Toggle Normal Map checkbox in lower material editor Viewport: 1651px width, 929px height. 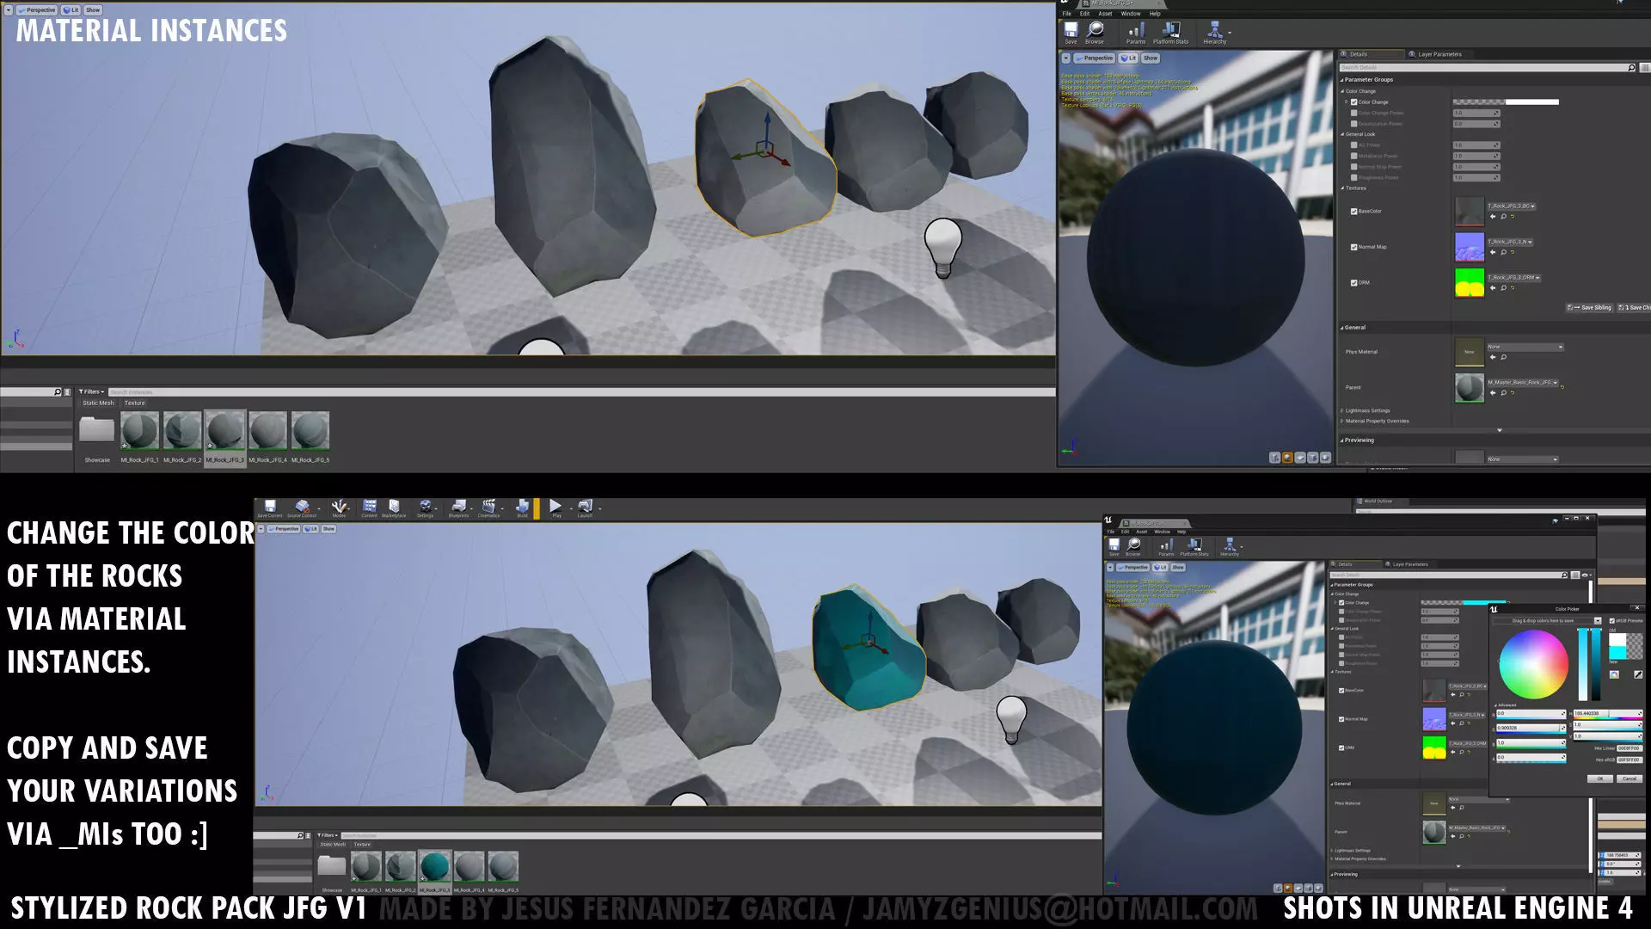tap(1341, 718)
